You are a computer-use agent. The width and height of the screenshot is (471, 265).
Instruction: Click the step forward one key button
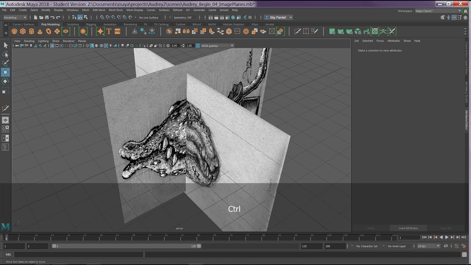coord(452,237)
